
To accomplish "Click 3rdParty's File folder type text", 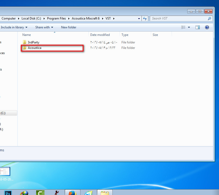I will (128, 42).
